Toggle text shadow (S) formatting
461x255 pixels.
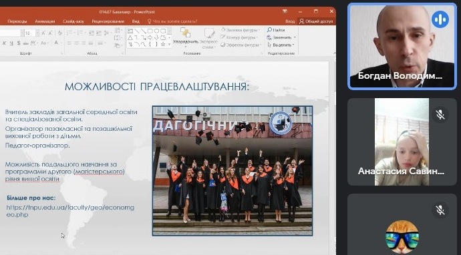pyautogui.click(x=19, y=43)
